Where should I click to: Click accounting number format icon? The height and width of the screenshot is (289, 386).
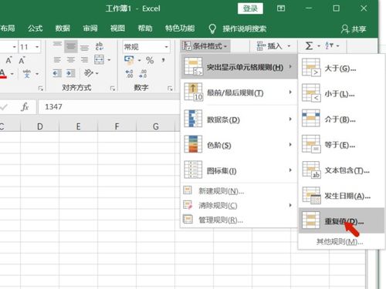click(x=129, y=60)
